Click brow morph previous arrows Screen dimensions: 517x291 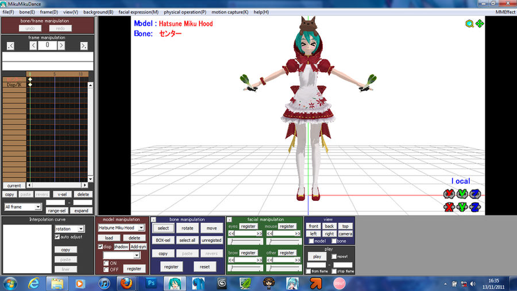(232, 260)
